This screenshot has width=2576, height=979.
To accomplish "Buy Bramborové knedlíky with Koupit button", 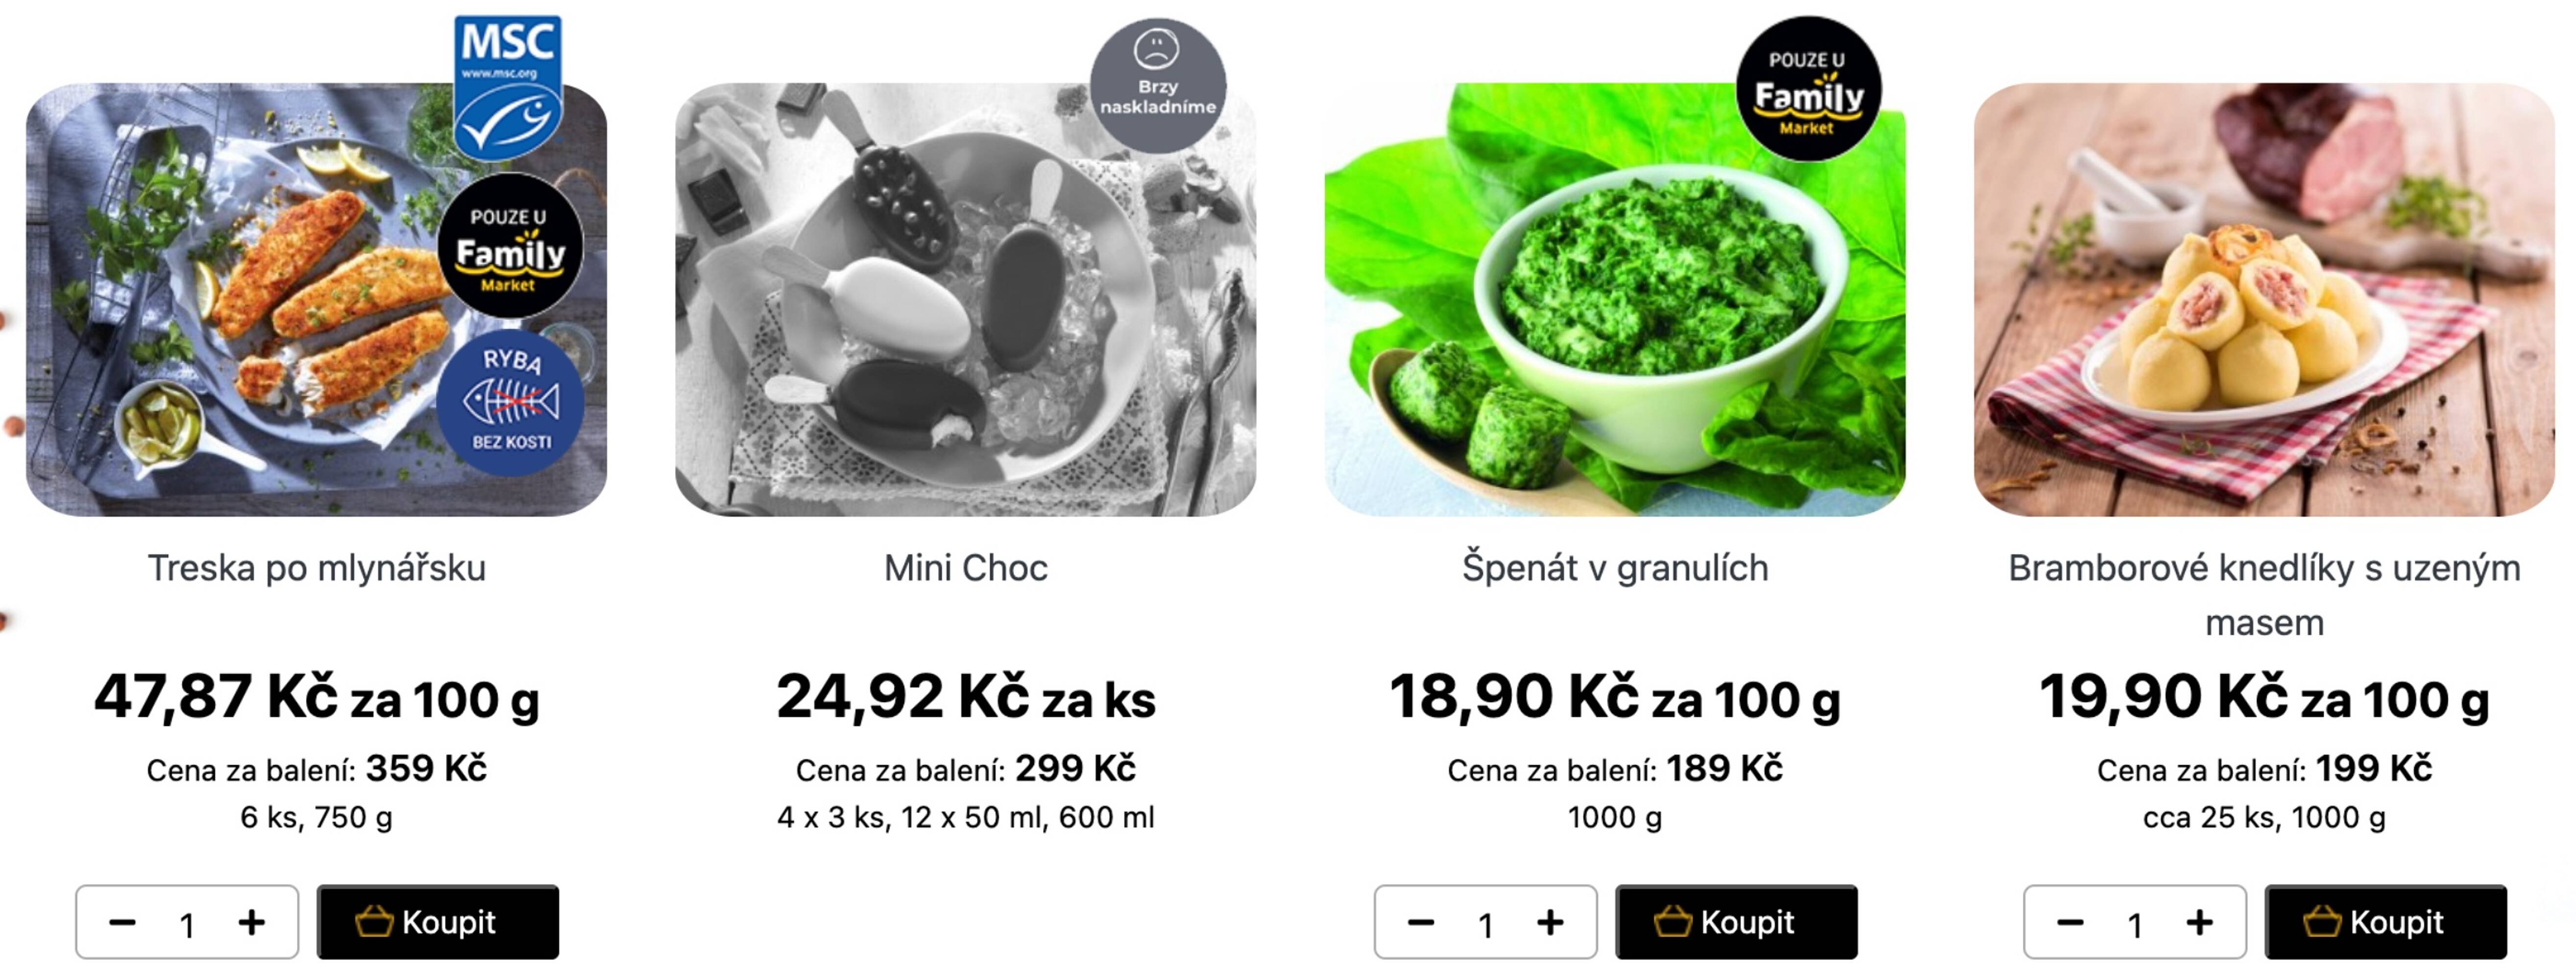I will click(2385, 922).
